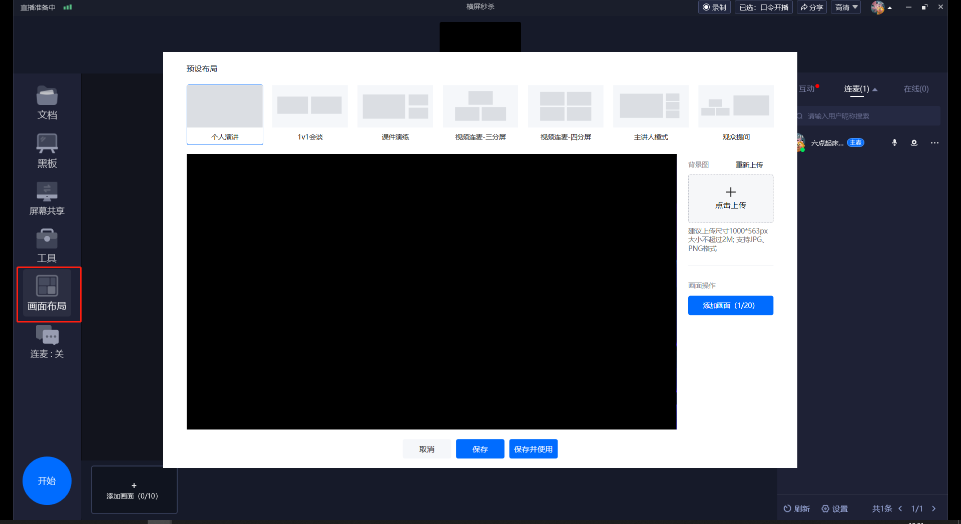
Task: Open 设置 settings in participant panel
Action: coord(835,508)
